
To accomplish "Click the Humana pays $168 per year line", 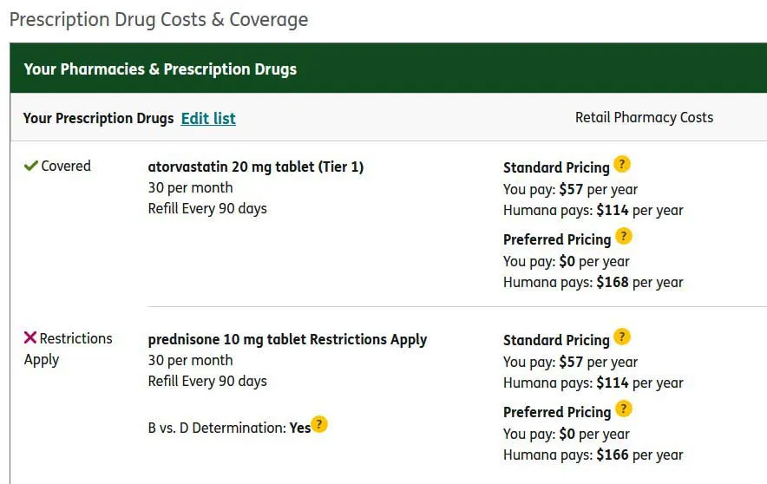I will pos(593,282).
